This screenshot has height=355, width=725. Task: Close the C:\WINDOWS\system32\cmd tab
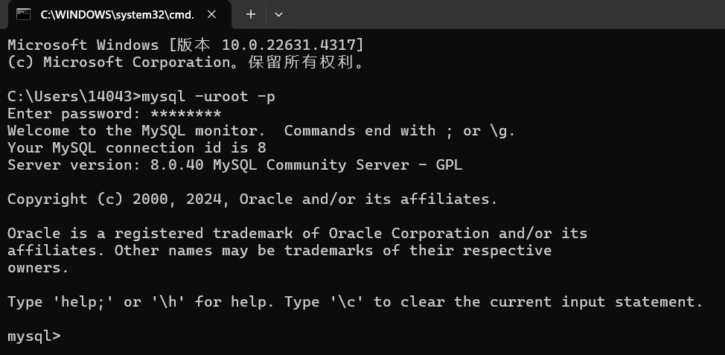point(211,14)
